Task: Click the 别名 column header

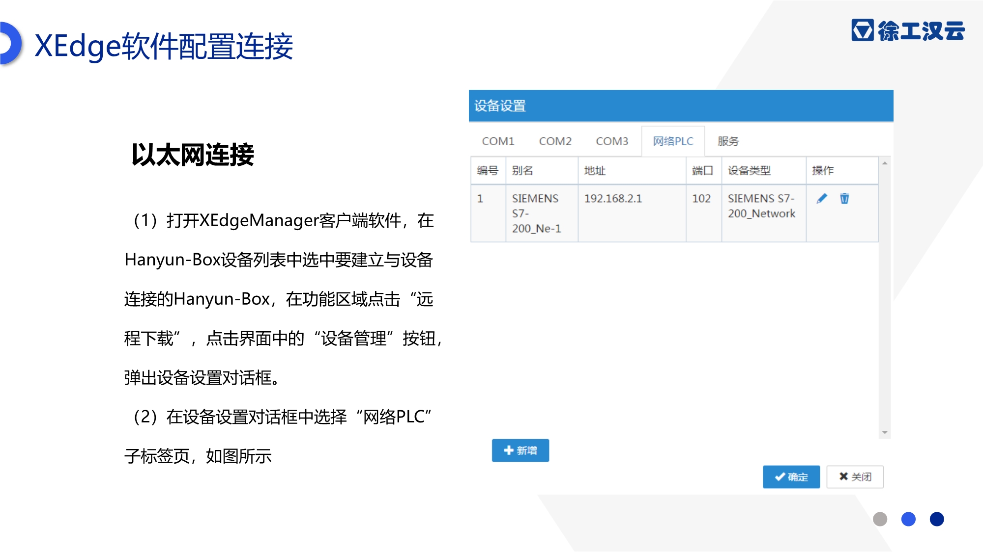Action: pos(542,171)
